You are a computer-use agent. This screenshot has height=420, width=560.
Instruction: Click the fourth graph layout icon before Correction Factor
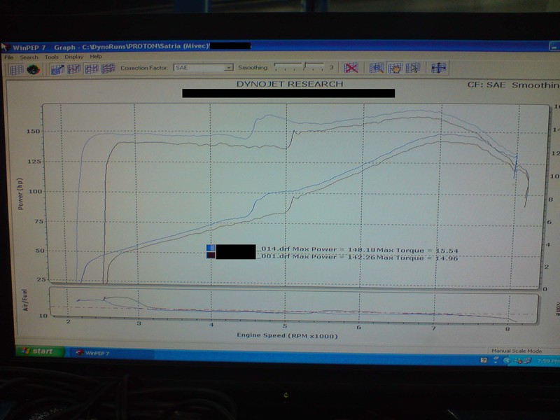[x=108, y=69]
